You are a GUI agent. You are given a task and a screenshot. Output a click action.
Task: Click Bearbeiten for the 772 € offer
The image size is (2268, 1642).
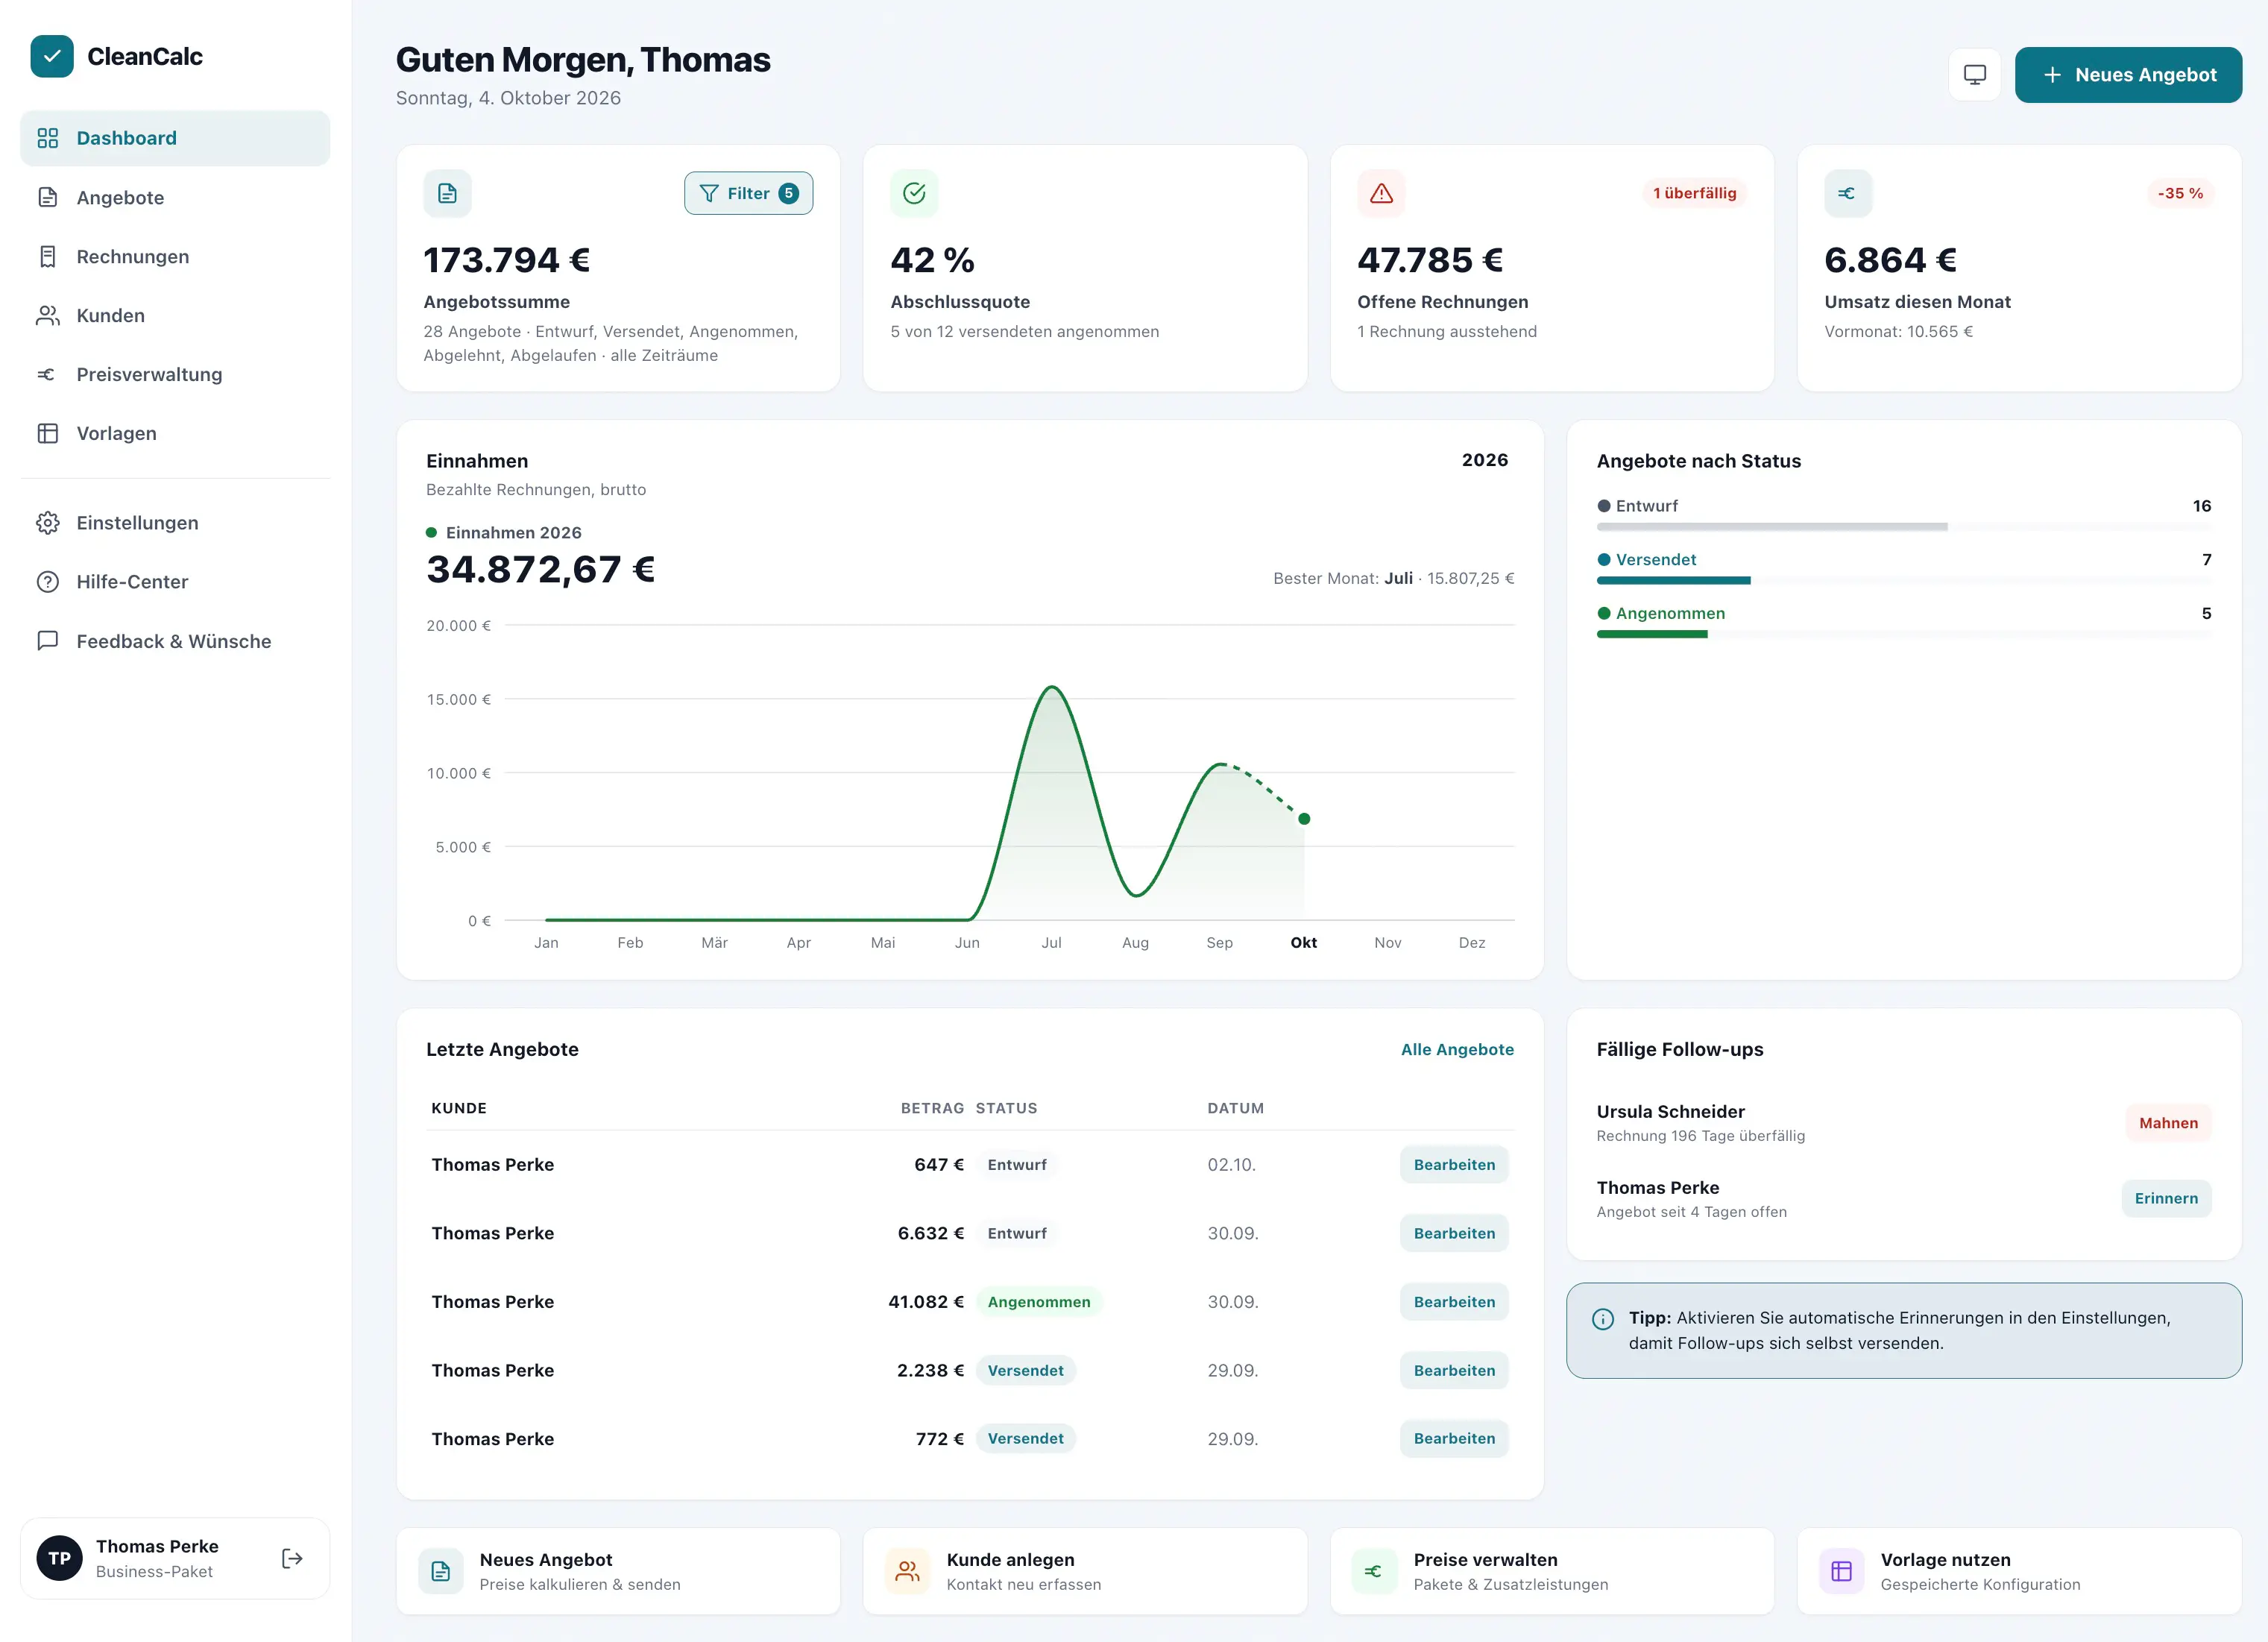coord(1454,1438)
